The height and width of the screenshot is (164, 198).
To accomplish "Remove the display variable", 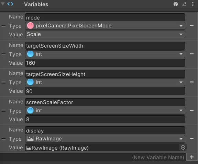I will [x=192, y=139].
